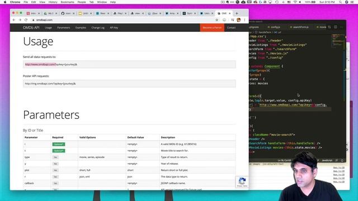
Task: Open a new Chrome tab with plus
Action: click(x=237, y=13)
